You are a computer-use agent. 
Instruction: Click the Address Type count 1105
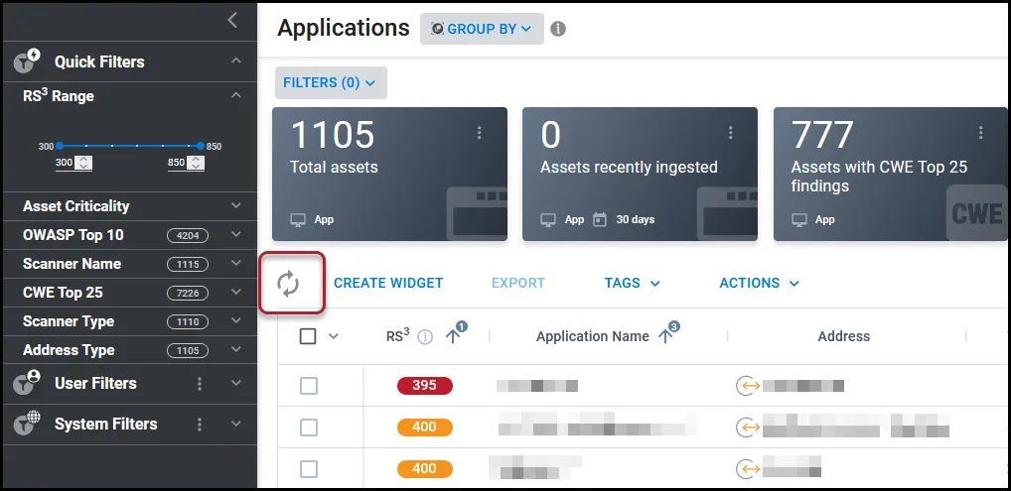[x=188, y=350]
